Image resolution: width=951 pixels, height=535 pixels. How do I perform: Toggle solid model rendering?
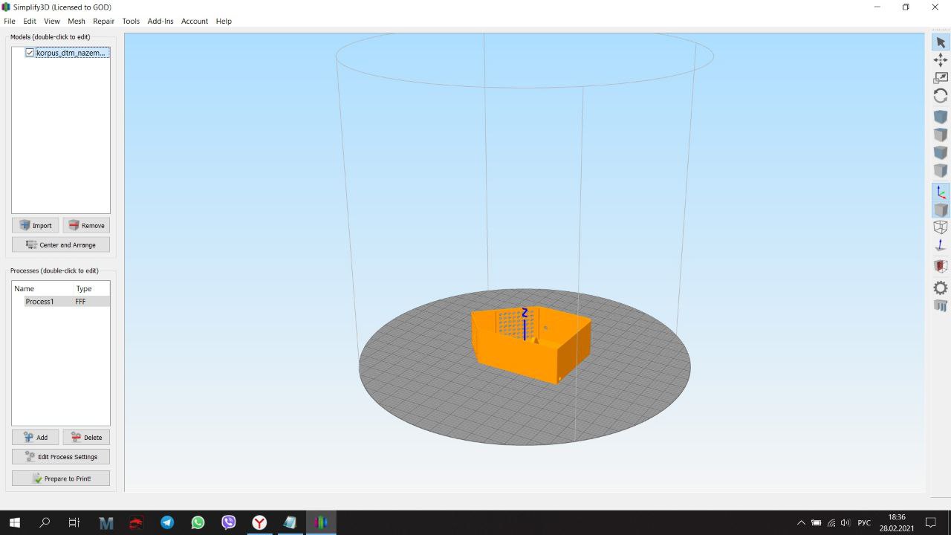[941, 210]
